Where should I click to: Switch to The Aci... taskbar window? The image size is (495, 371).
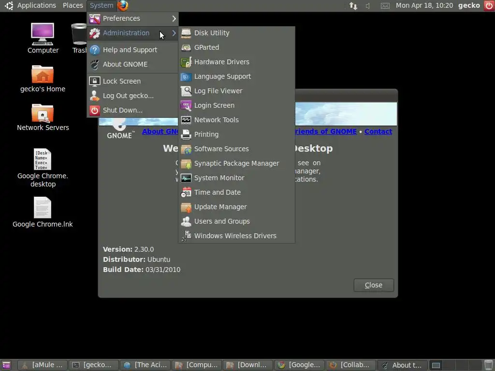pos(145,365)
